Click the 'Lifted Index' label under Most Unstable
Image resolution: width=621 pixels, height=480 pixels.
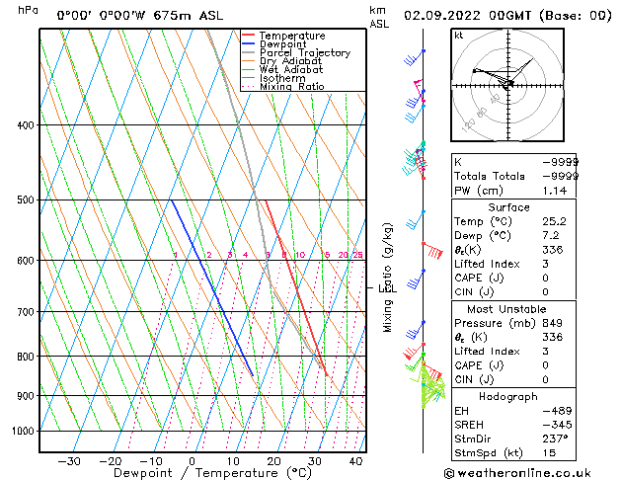[x=487, y=352]
